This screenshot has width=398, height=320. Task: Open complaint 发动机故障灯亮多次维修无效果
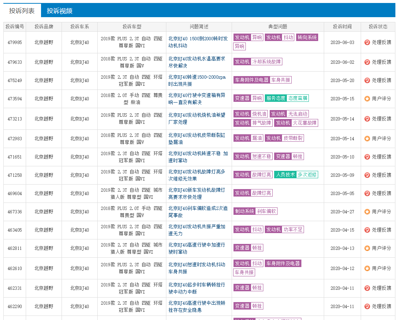point(197,175)
